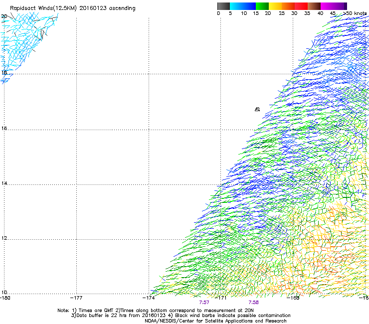
Task: Click the 'Note: 1) Times are GMT' line
Action: click(155, 311)
